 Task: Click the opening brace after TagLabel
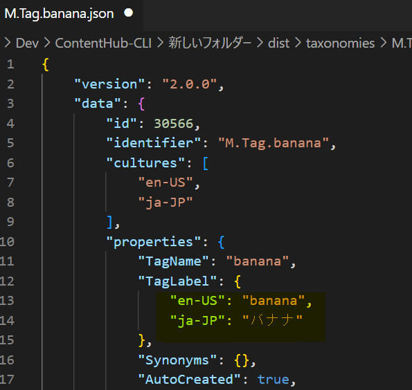click(x=238, y=281)
